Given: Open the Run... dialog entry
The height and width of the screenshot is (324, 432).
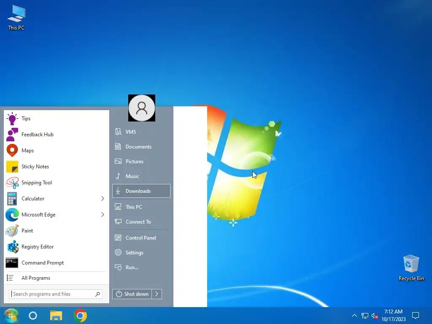Looking at the screenshot, I should 141,267.
